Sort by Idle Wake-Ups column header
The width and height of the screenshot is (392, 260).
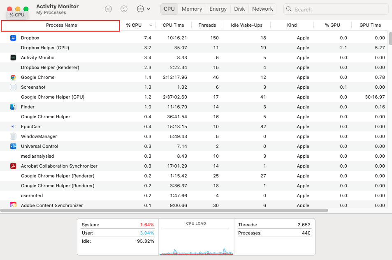click(246, 25)
